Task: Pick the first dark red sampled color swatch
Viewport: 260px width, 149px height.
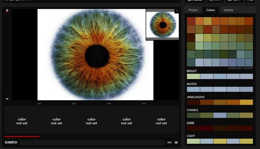Action: [191, 21]
